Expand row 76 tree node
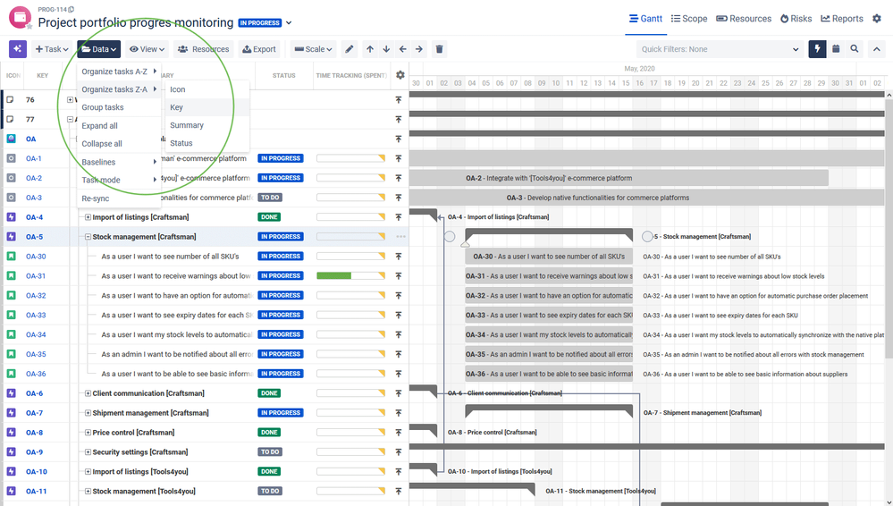The width and height of the screenshot is (893, 506). pyautogui.click(x=70, y=100)
